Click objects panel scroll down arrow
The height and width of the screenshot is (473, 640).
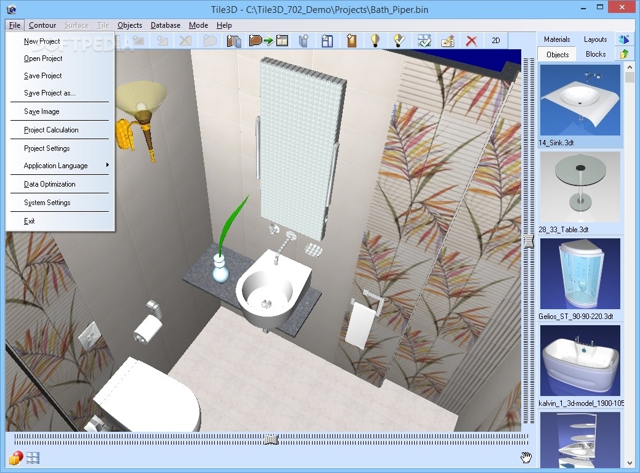pyautogui.click(x=630, y=463)
